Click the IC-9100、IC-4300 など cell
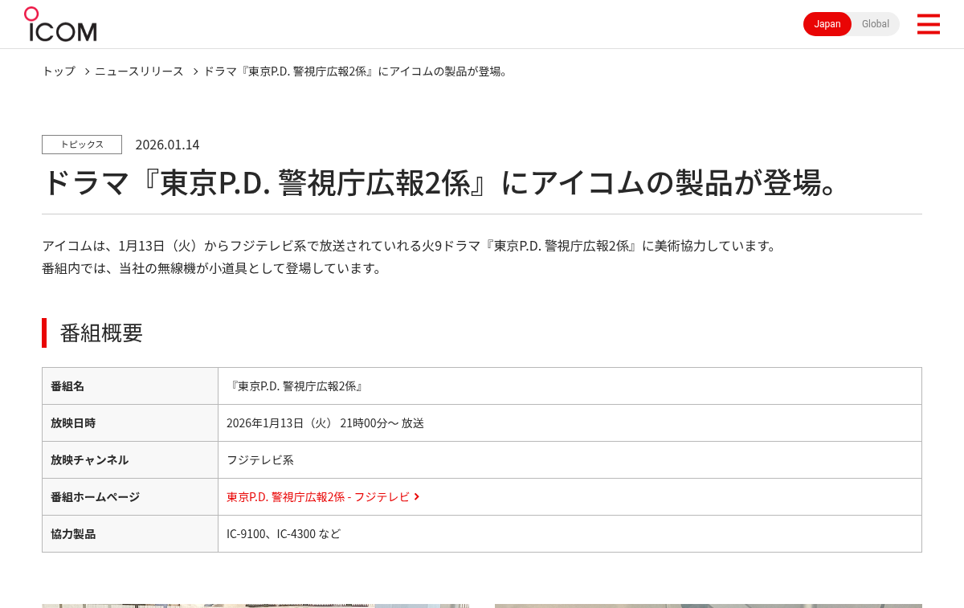964x608 pixels. [x=570, y=534]
